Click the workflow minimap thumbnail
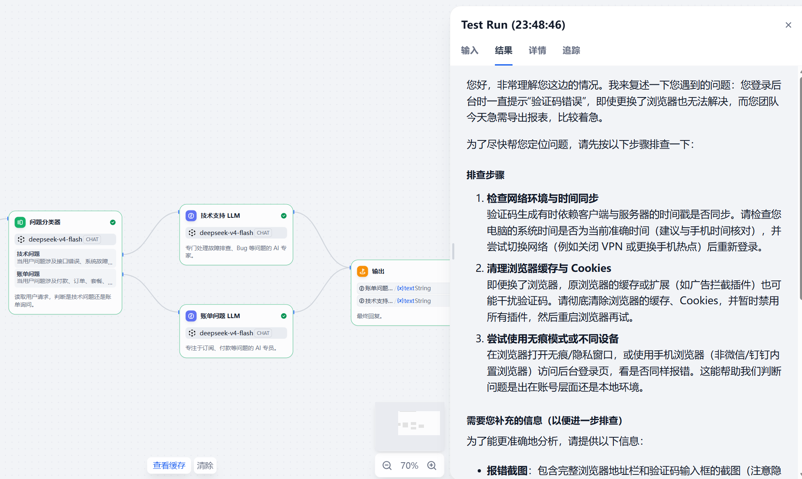The height and width of the screenshot is (479, 802). [x=410, y=426]
